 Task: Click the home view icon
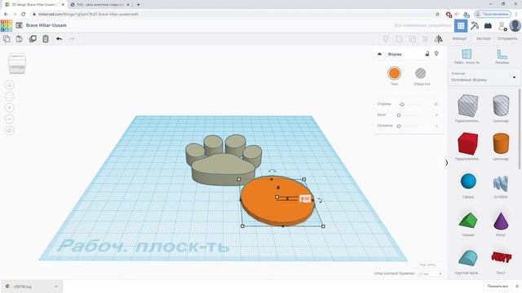[x=9, y=85]
